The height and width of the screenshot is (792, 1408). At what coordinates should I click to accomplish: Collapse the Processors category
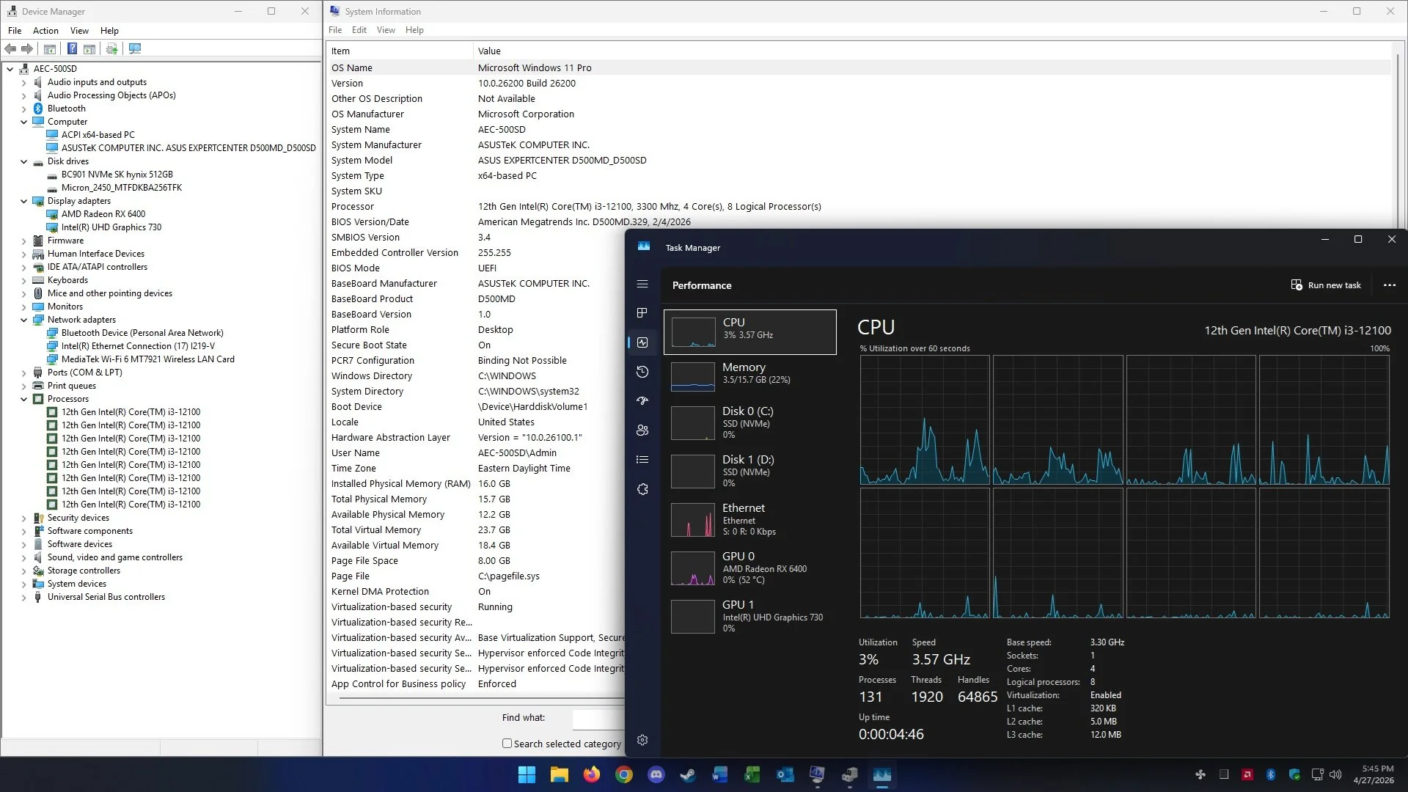tap(23, 399)
